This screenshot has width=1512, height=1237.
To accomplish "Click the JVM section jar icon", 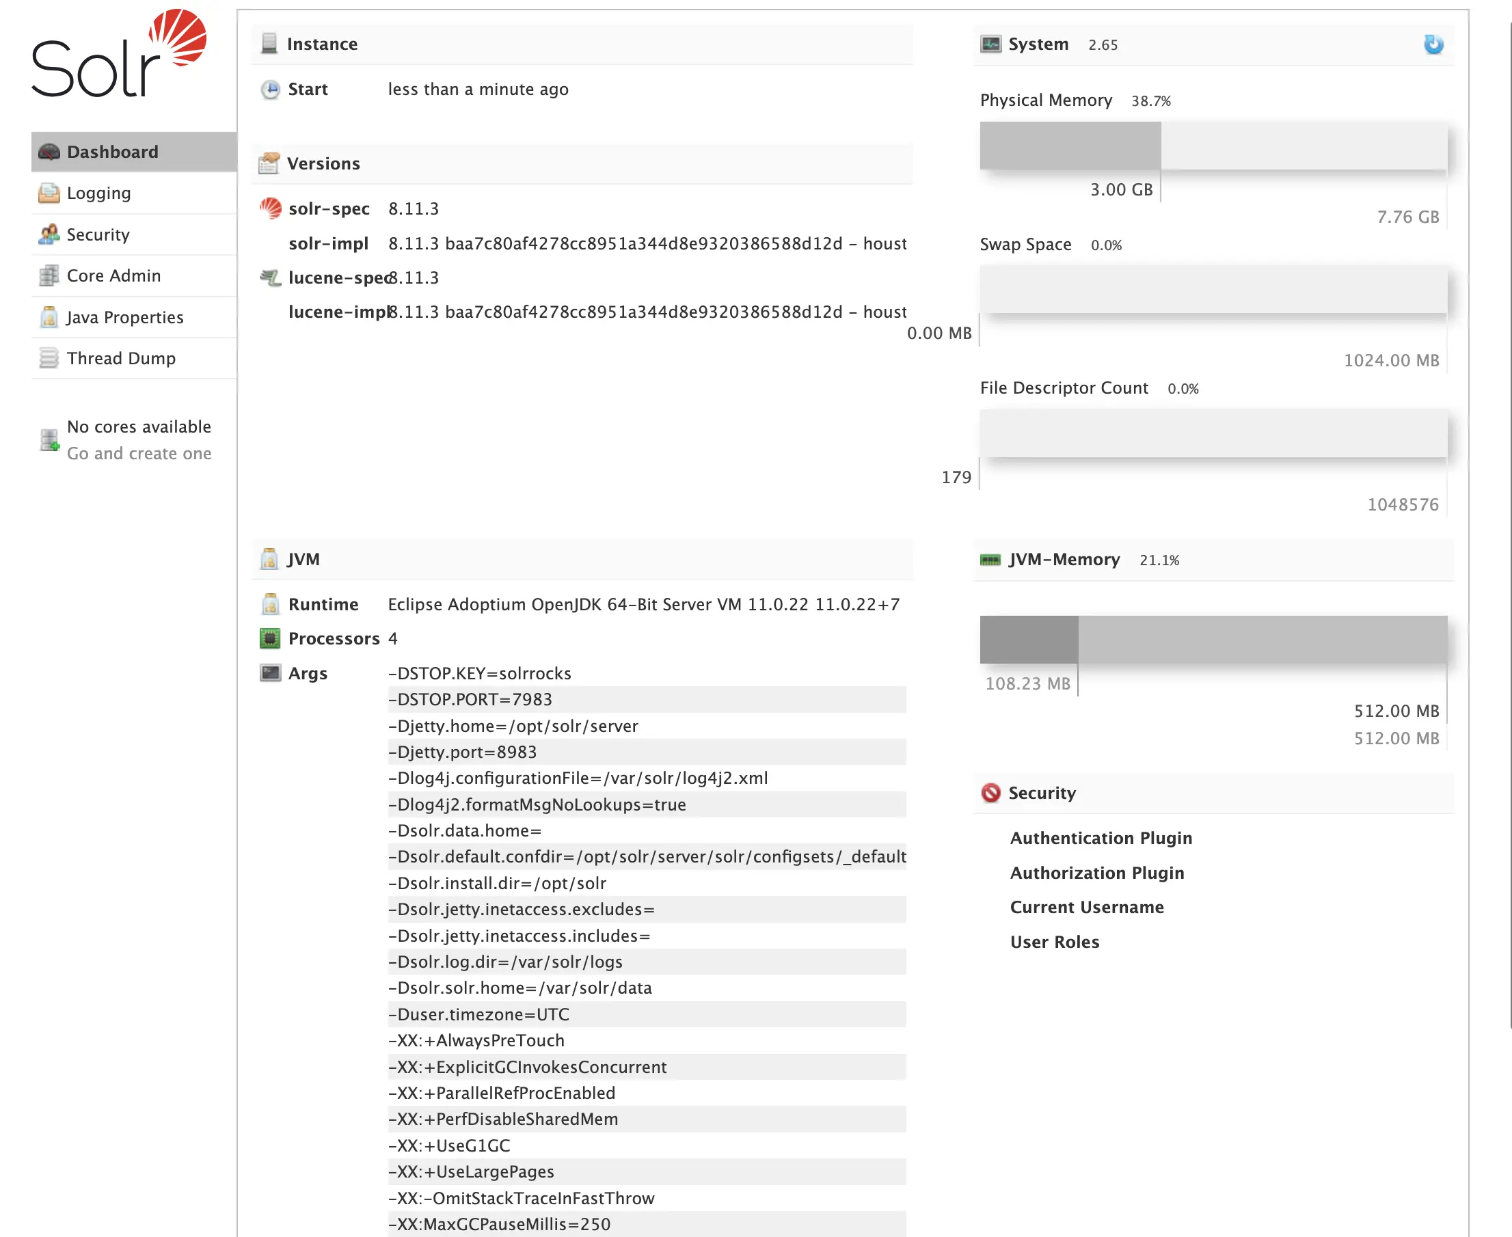I will (269, 559).
